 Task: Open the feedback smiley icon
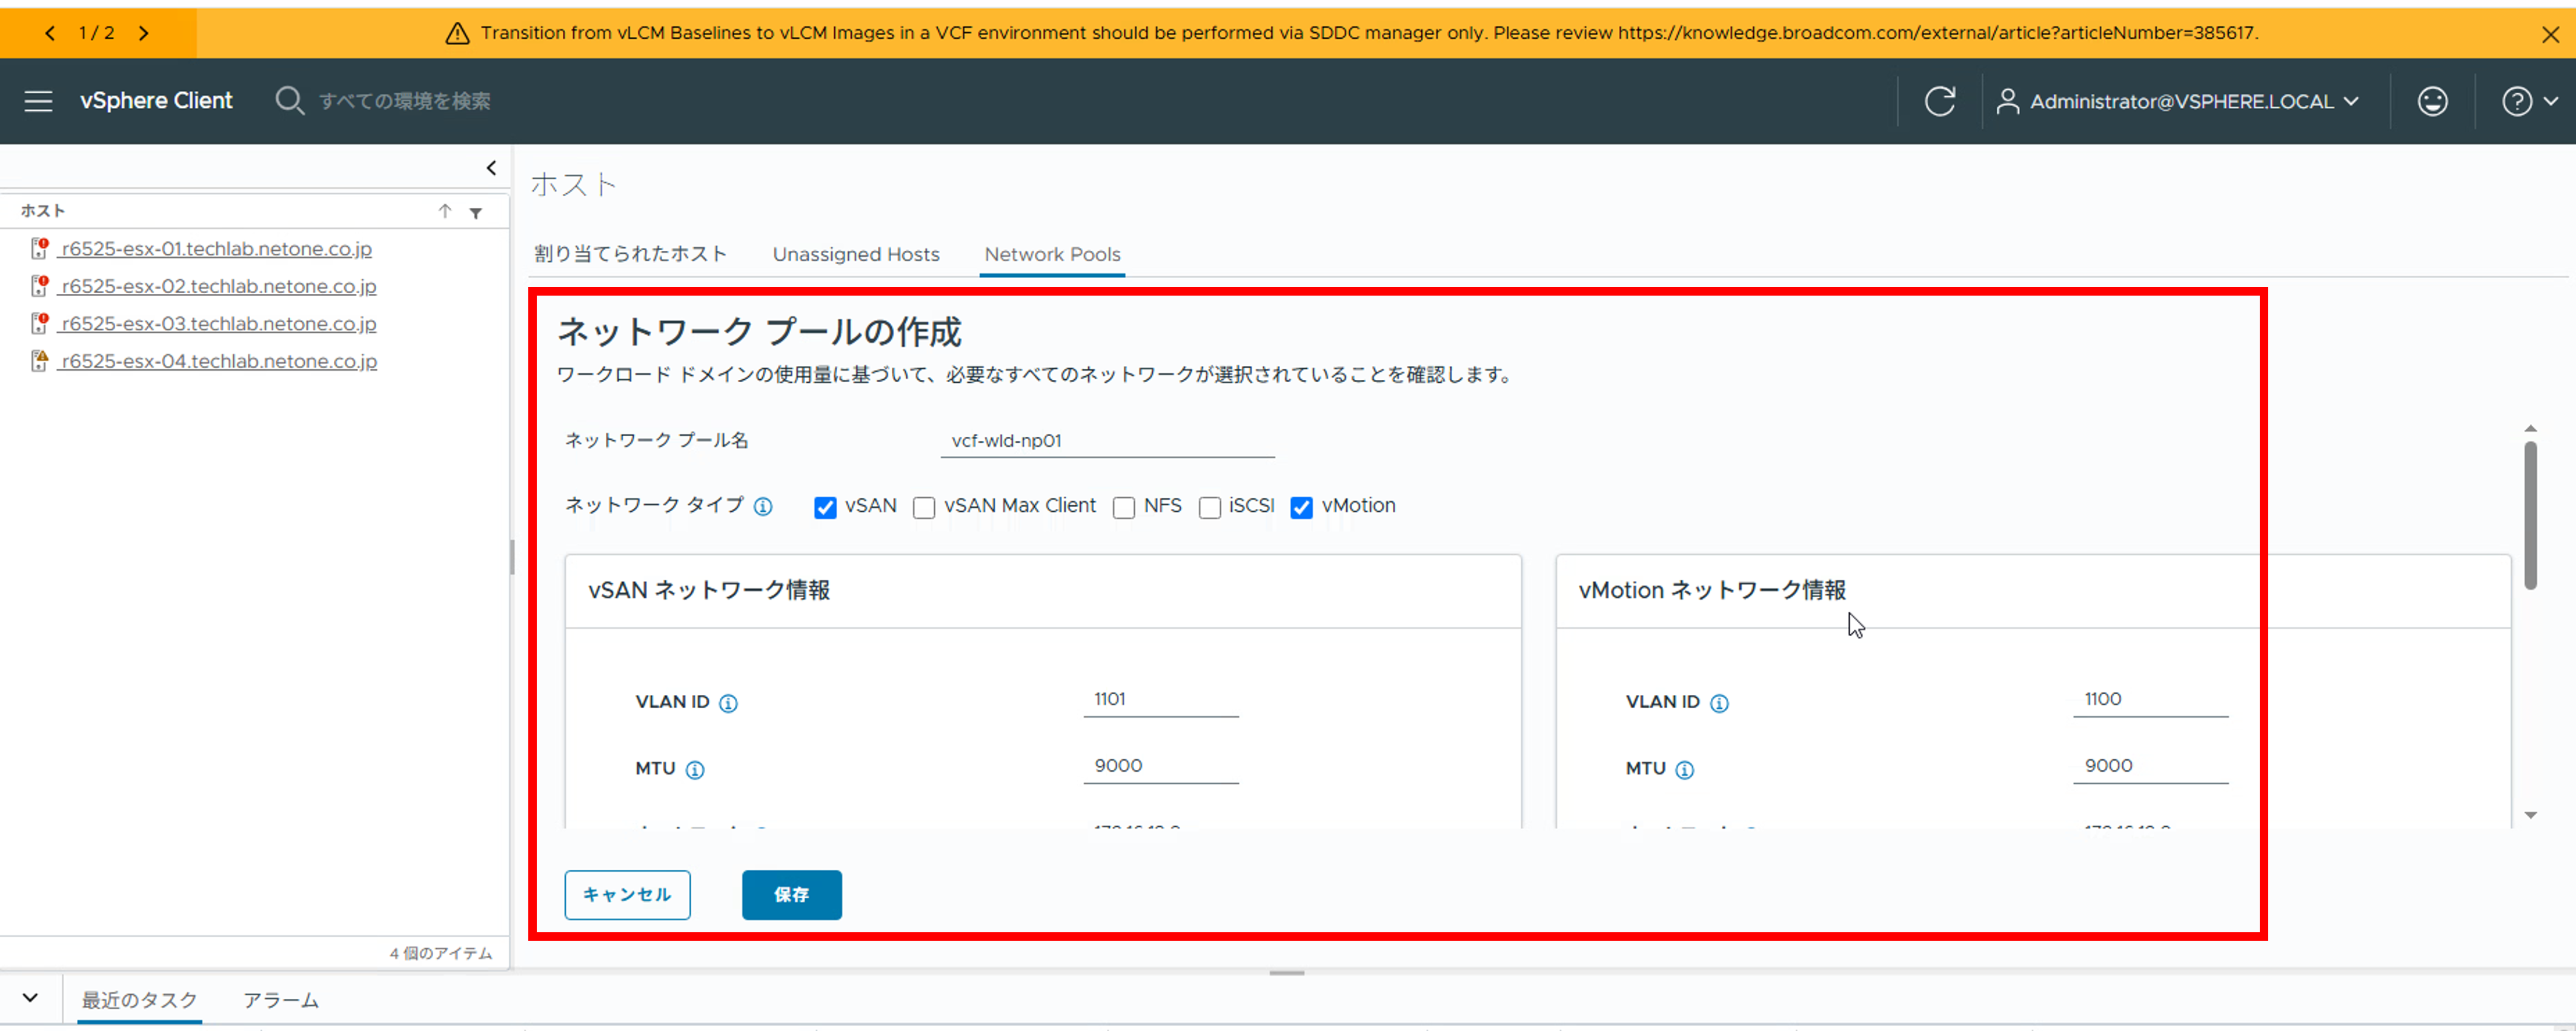[2432, 100]
